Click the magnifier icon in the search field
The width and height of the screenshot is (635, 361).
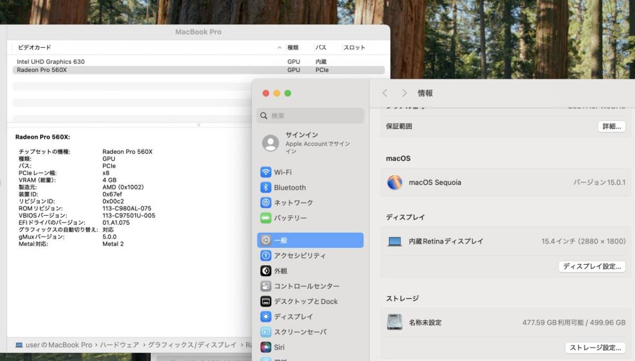point(264,116)
